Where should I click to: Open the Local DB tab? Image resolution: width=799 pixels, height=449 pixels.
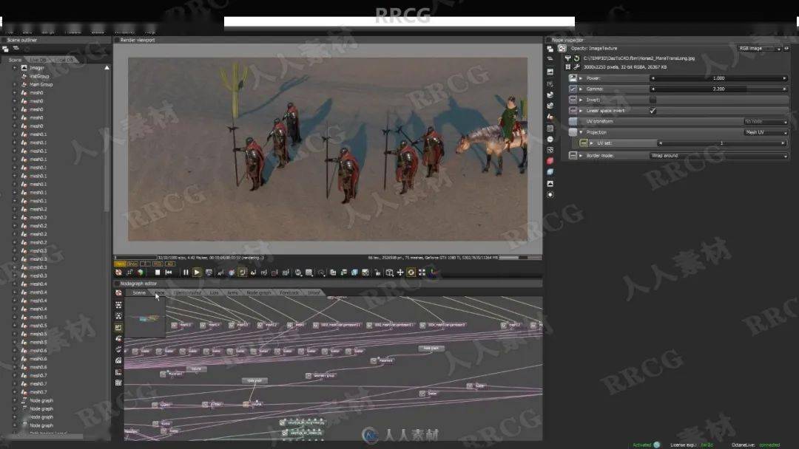64,60
